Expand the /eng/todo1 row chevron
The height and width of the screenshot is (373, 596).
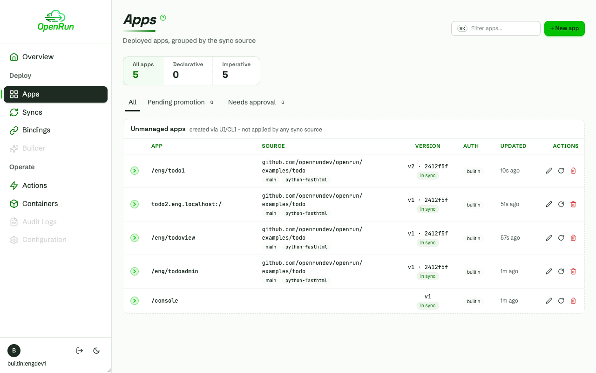[x=135, y=171]
